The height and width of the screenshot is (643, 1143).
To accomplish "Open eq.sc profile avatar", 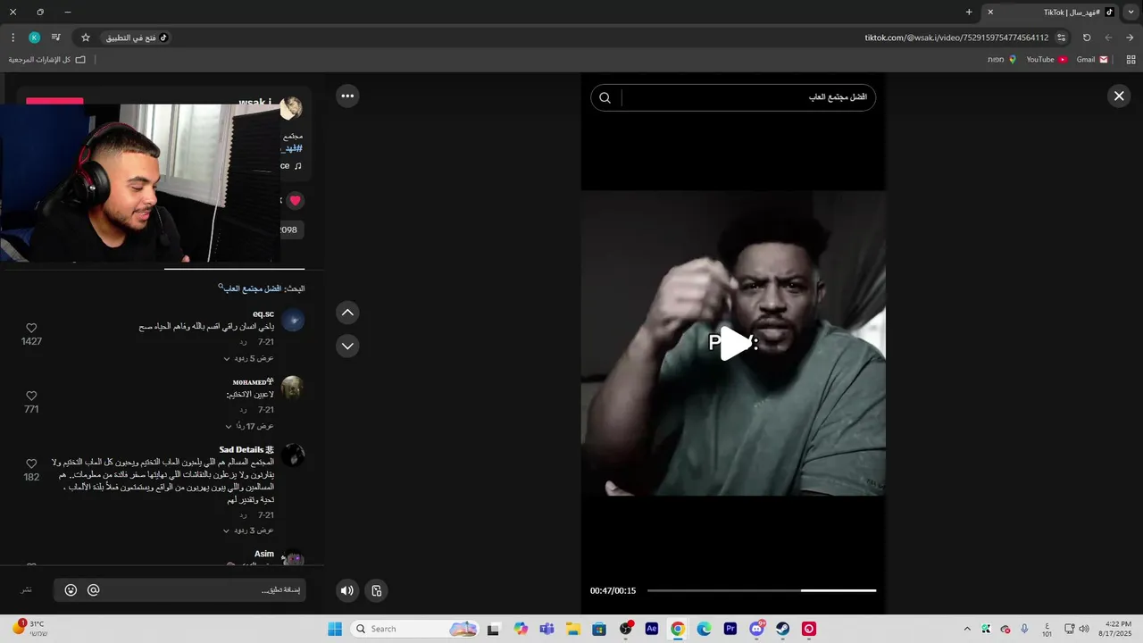I will [293, 320].
